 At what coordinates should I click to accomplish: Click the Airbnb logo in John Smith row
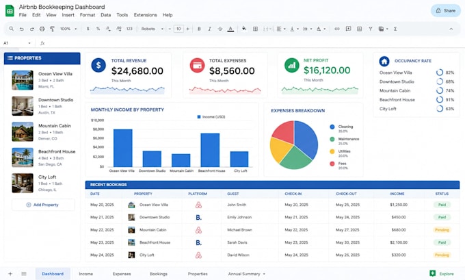pos(198,205)
